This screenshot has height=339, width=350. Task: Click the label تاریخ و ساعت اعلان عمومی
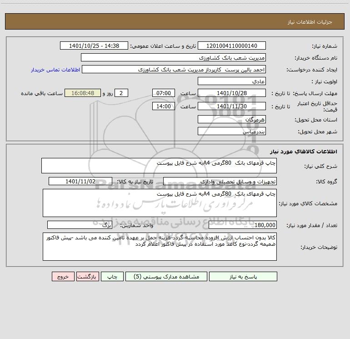[x=163, y=46]
